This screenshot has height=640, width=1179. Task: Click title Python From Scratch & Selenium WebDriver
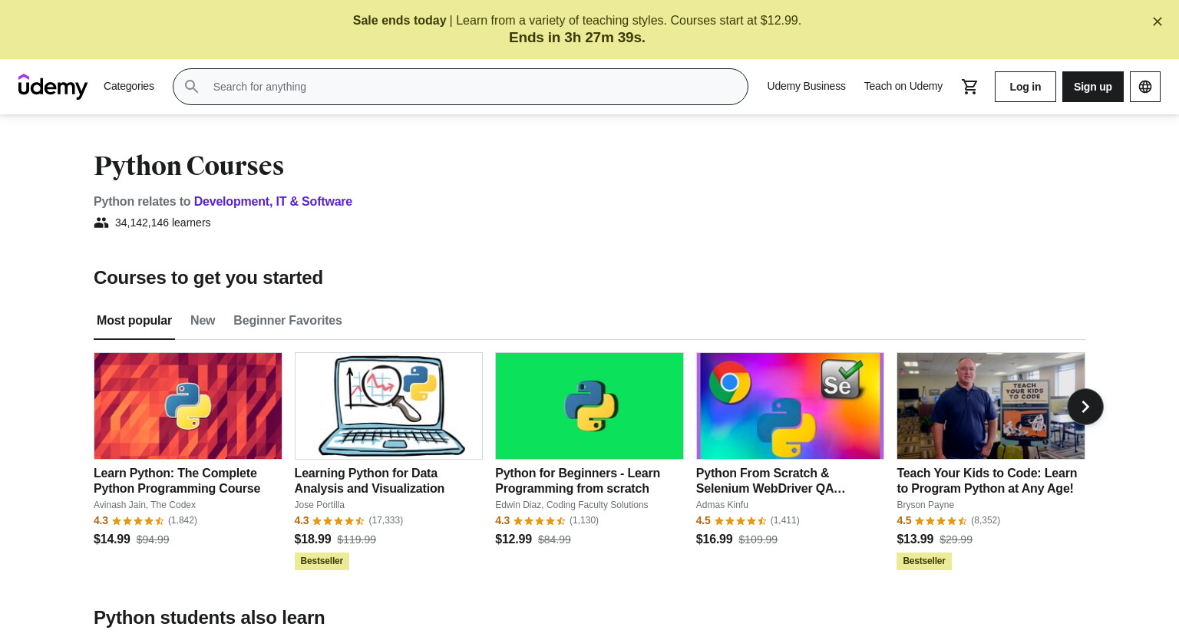click(771, 480)
